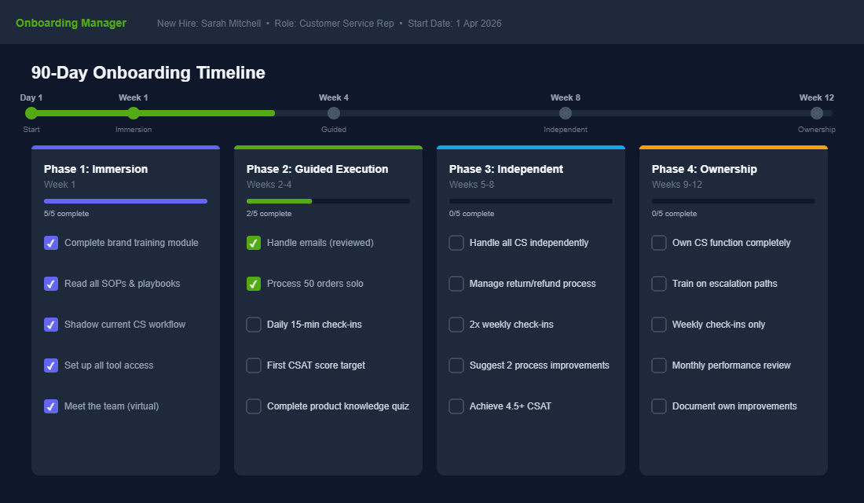
Task: Check the Achieve 4.5+ CSAT box
Action: point(456,406)
